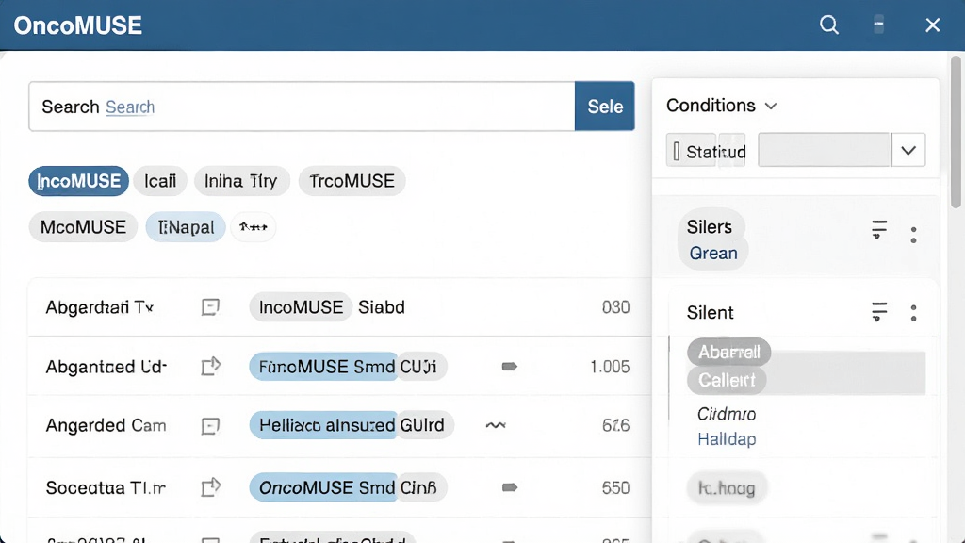Viewport: 965px width, 543px height.
Task: Select the TiNapal filter chip
Action: pos(186,227)
